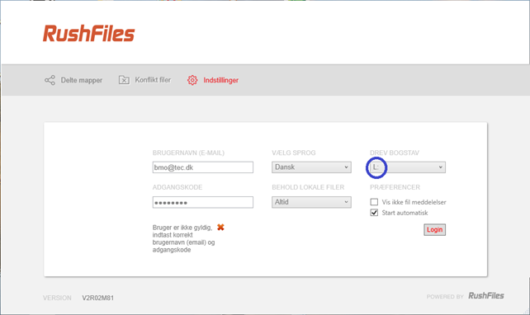Click the Adgangskode password field
Screen dimensions: 530x315
tap(203, 202)
